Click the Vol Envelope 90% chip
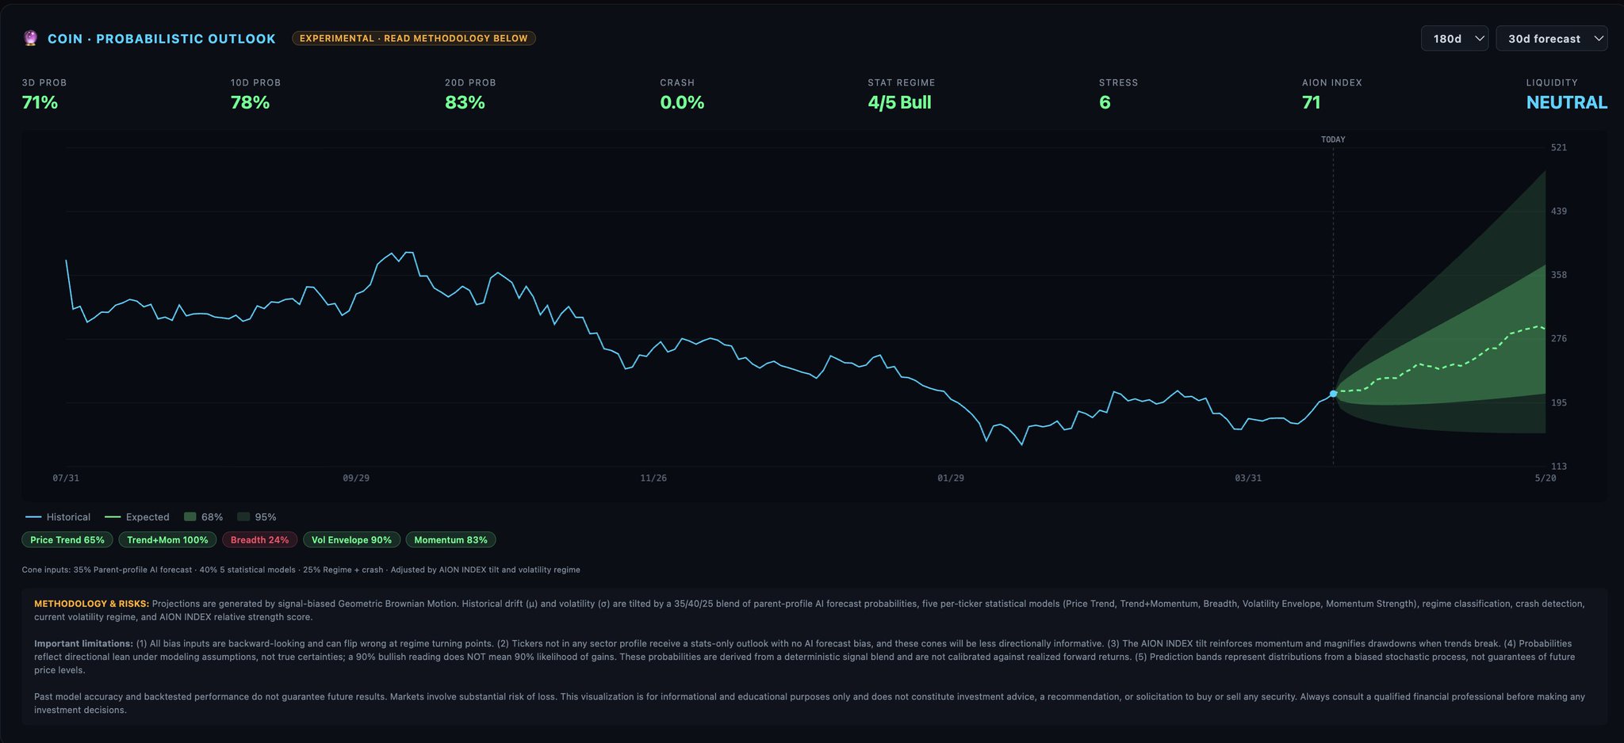The height and width of the screenshot is (743, 1624). 351,540
